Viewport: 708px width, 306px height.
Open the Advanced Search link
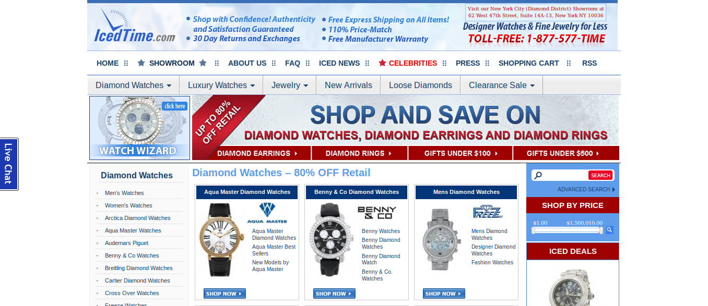click(x=586, y=189)
